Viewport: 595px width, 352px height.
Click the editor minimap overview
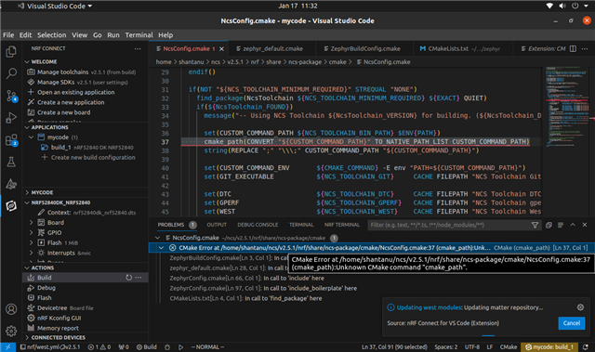[x=567, y=108]
